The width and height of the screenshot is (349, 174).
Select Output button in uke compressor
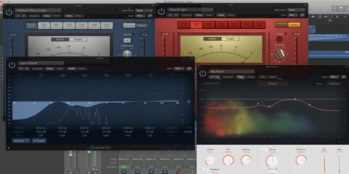tap(294, 25)
